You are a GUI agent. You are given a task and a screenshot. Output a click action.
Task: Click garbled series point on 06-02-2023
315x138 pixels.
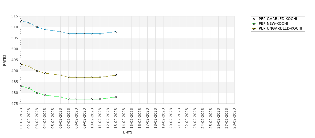(60, 32)
